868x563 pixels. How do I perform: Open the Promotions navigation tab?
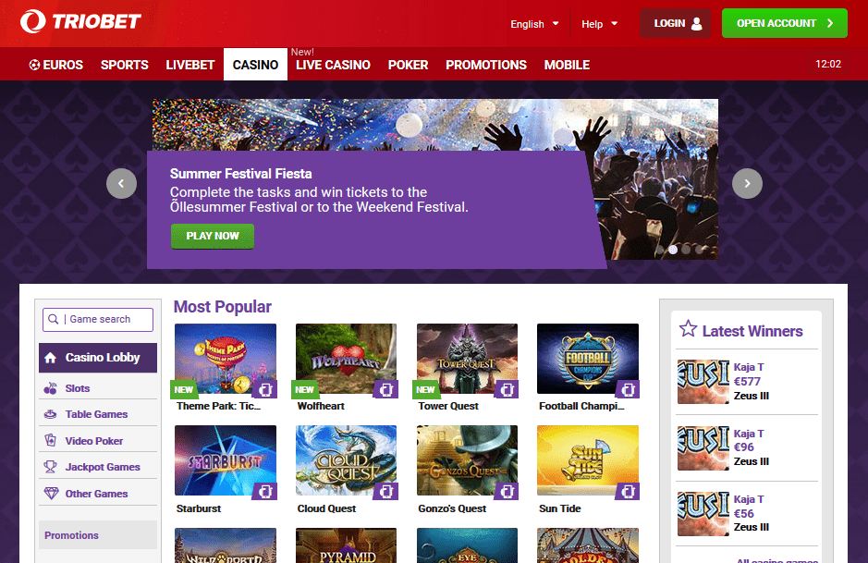pos(486,65)
